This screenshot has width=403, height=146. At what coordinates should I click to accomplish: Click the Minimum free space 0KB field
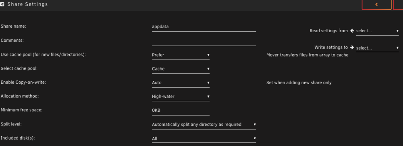[x=181, y=111]
